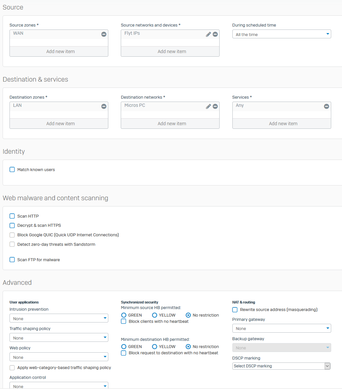Expand the Web policy dropdown
This screenshot has height=390, width=342.
59,357
